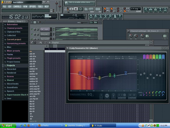Click the String patc... channel button
Screen dimensions: 170x128
(x=45, y=34)
